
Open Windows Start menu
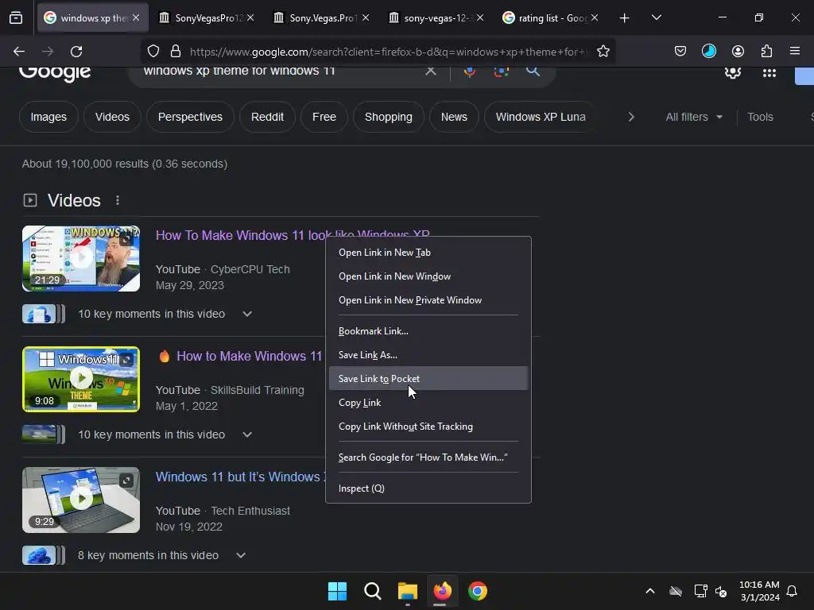[x=337, y=591]
